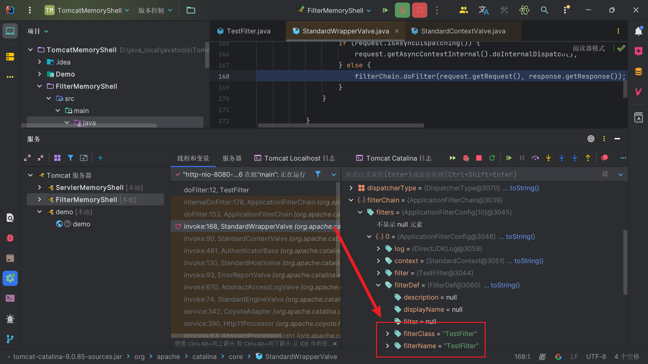This screenshot has width=648, height=364.
Task: Click toString() link for dispatcherType
Action: pyautogui.click(x=524, y=188)
